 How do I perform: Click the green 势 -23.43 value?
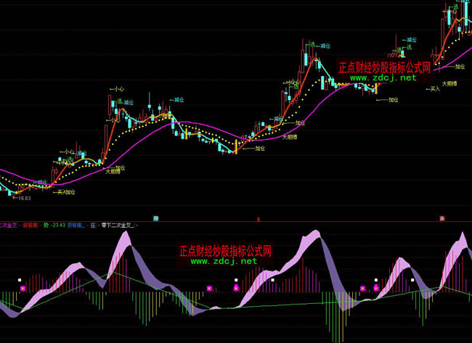click(x=54, y=225)
